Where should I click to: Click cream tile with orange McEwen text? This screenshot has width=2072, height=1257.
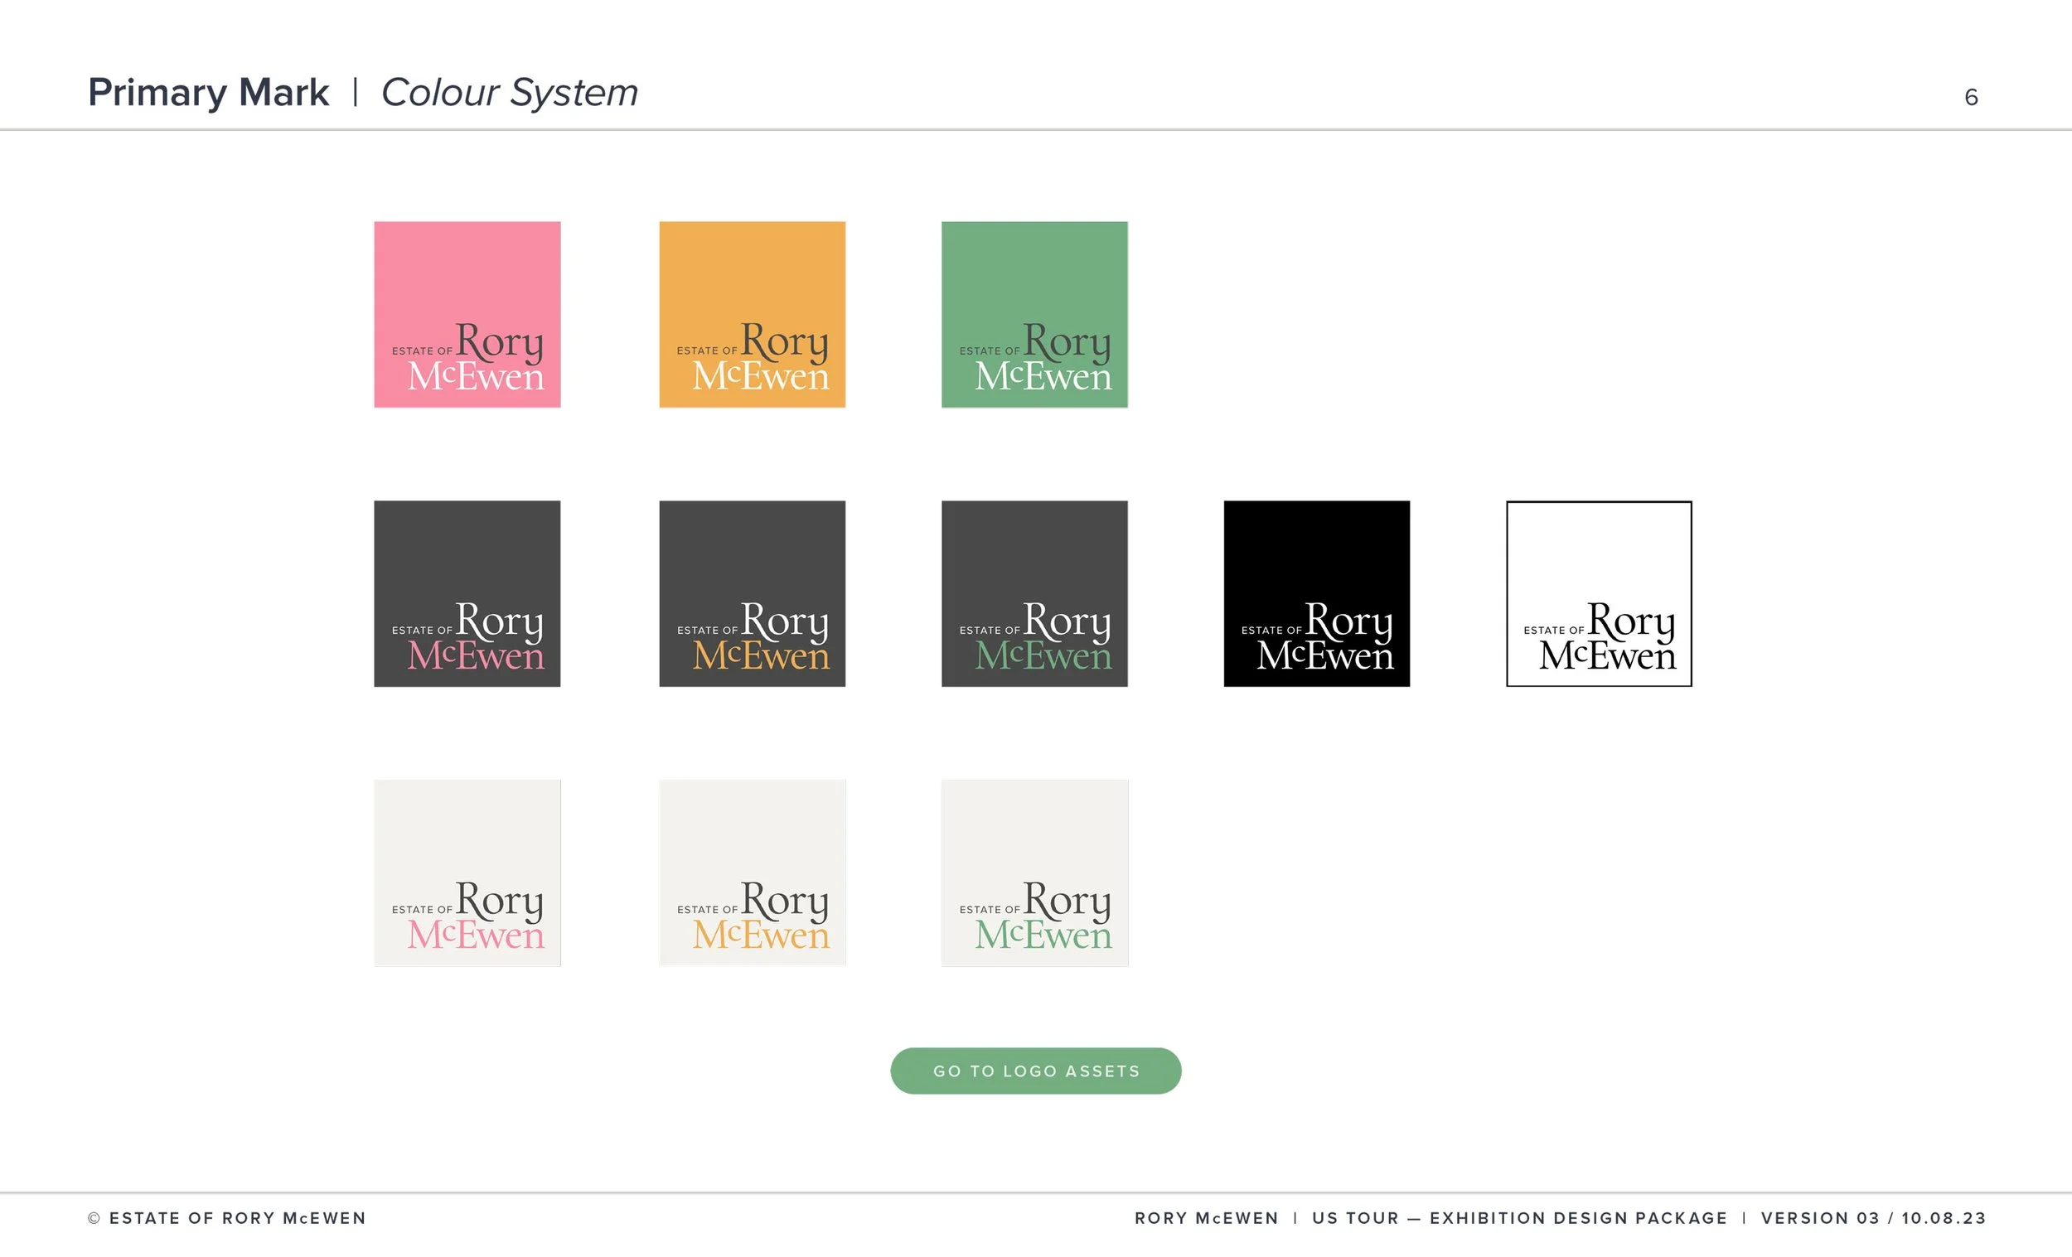tap(752, 872)
